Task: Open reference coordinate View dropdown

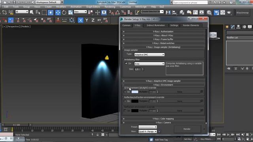Action: pos(80,12)
